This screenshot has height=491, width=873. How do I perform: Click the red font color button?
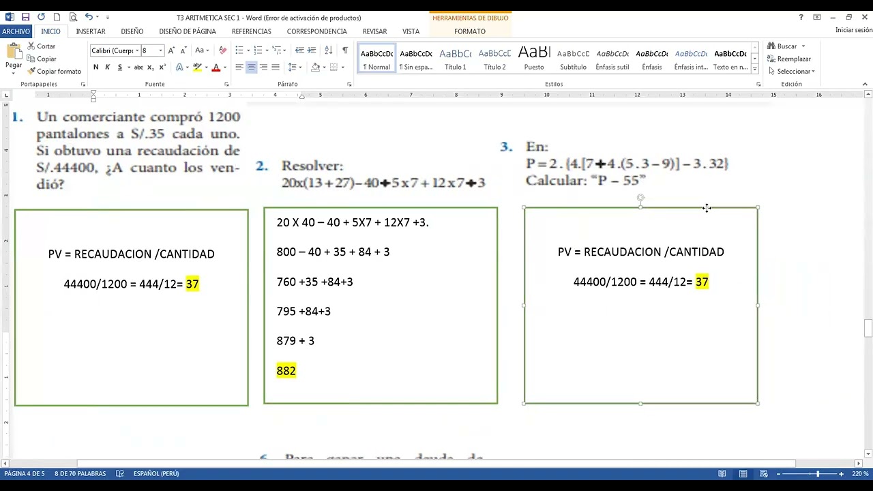(x=216, y=67)
